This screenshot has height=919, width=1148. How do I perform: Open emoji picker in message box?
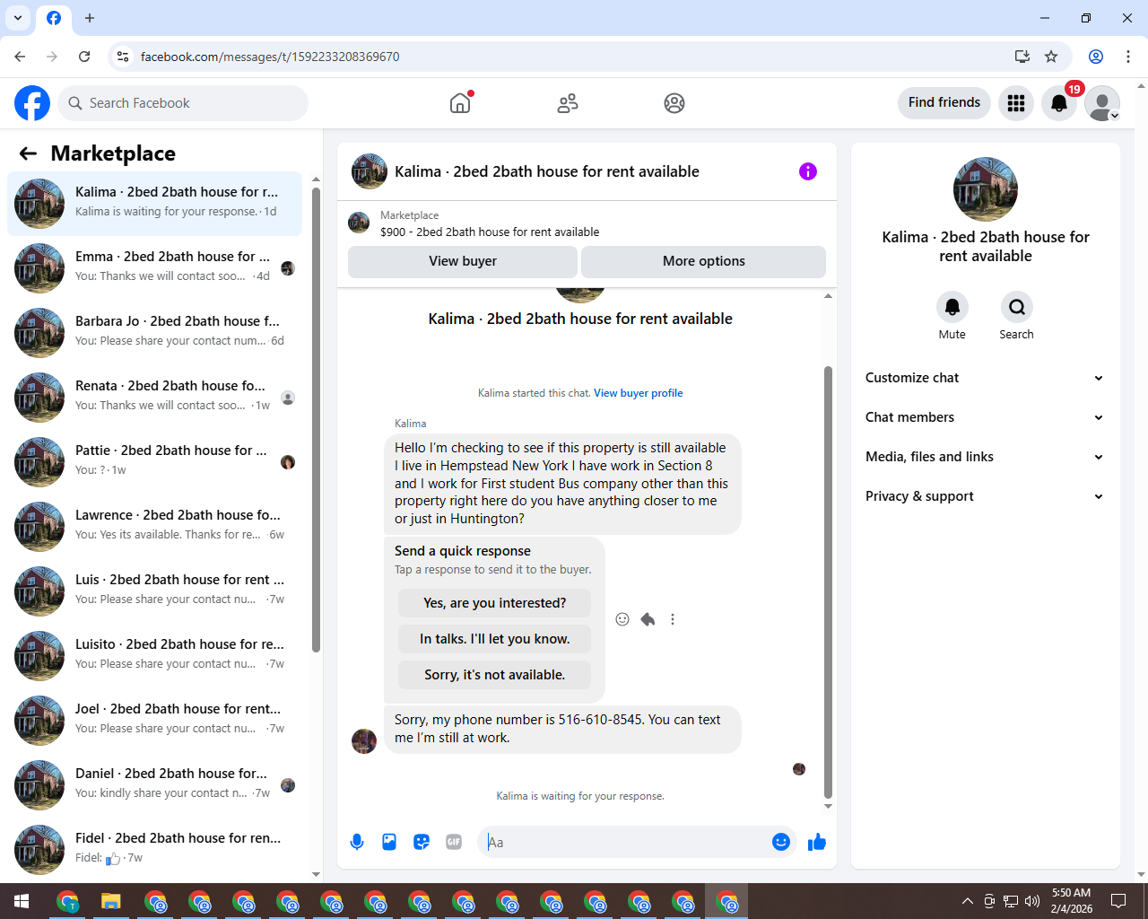781,842
